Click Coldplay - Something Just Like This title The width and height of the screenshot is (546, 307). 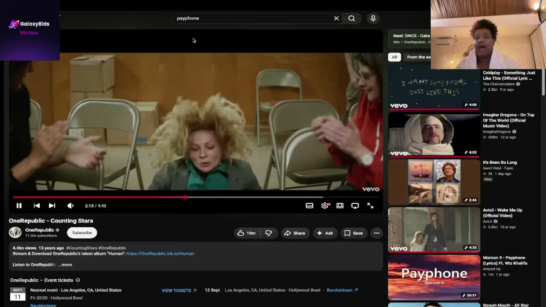pos(509,75)
